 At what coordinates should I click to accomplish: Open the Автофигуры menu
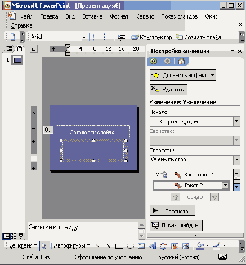click(71, 245)
